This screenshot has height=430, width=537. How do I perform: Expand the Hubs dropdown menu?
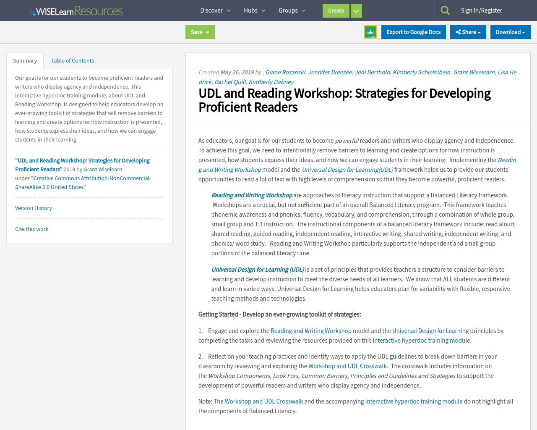255,10
